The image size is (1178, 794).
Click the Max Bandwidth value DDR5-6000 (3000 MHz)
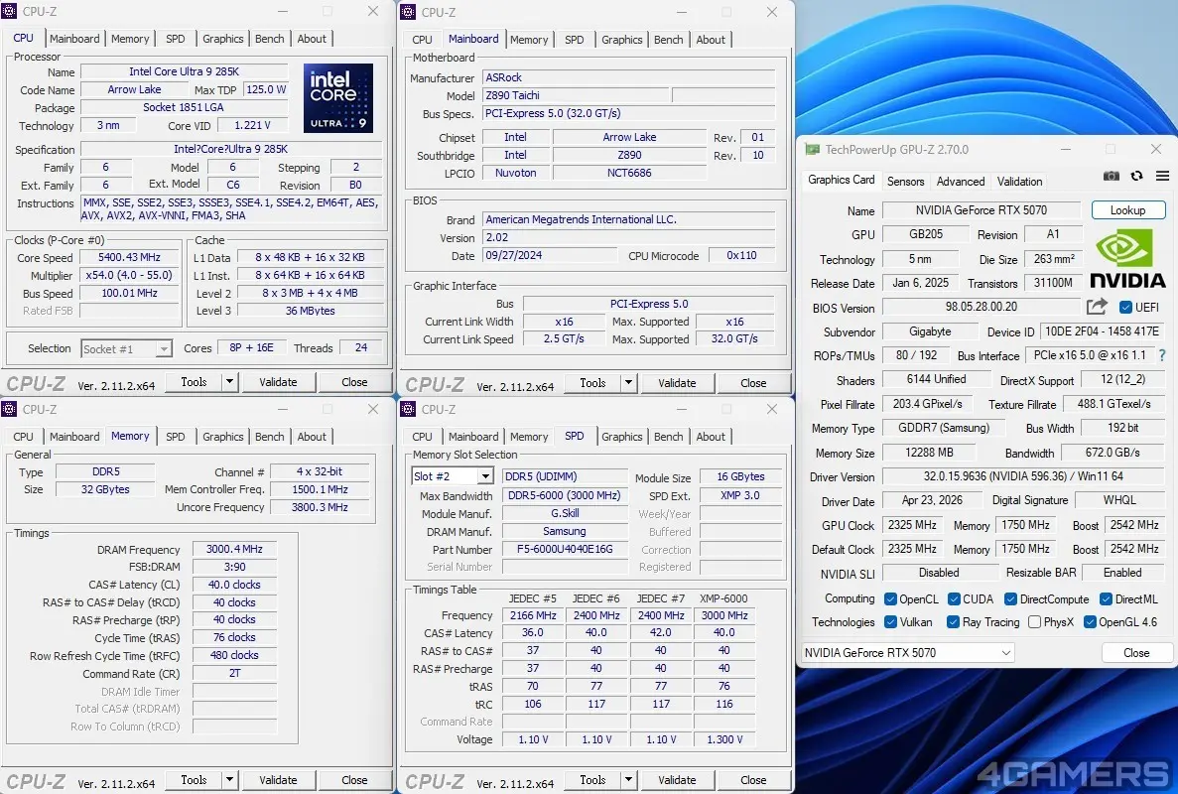(x=565, y=495)
